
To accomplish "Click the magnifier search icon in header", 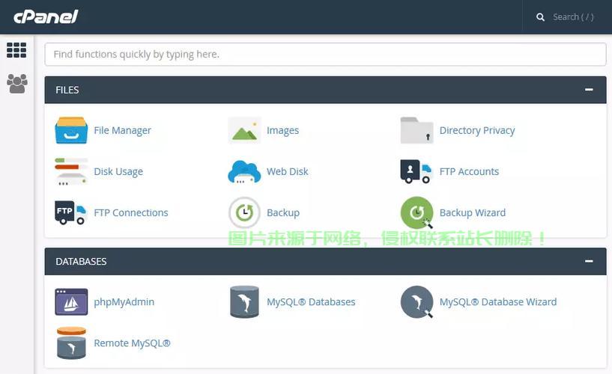I will (540, 17).
